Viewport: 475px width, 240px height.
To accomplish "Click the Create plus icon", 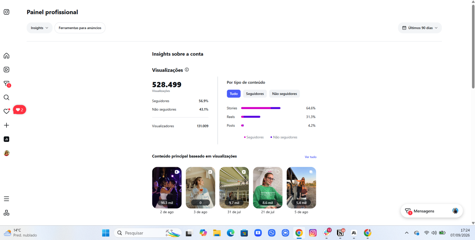I will [x=7, y=125].
